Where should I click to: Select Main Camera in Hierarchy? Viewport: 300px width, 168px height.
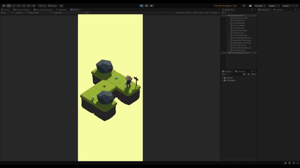pyautogui.click(x=239, y=26)
